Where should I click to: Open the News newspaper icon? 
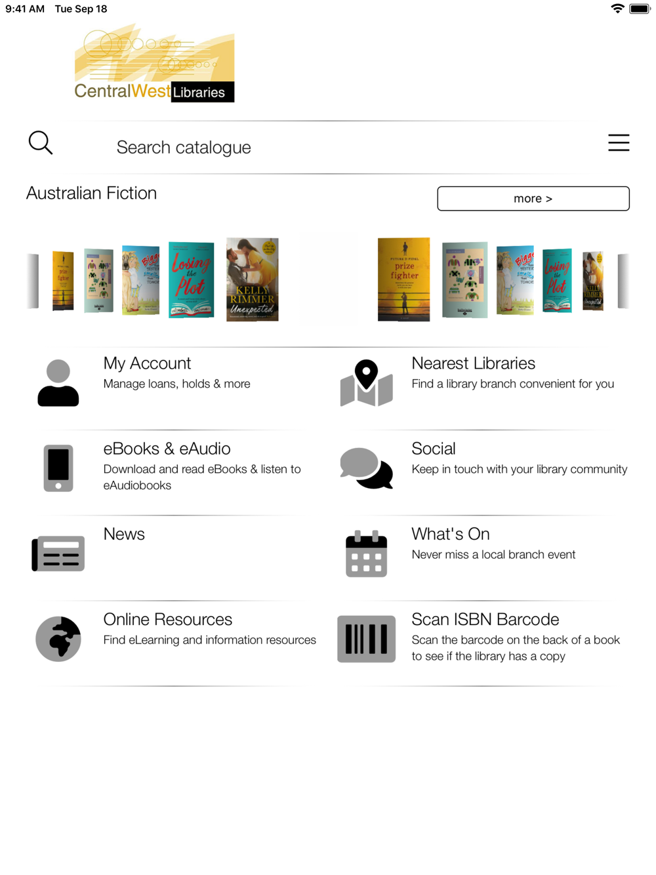(x=58, y=554)
